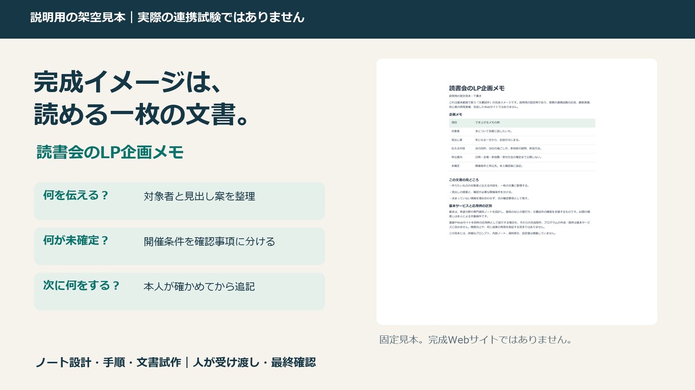Click the card label '何が未確定？'
The image size is (695, 390).
76,240
